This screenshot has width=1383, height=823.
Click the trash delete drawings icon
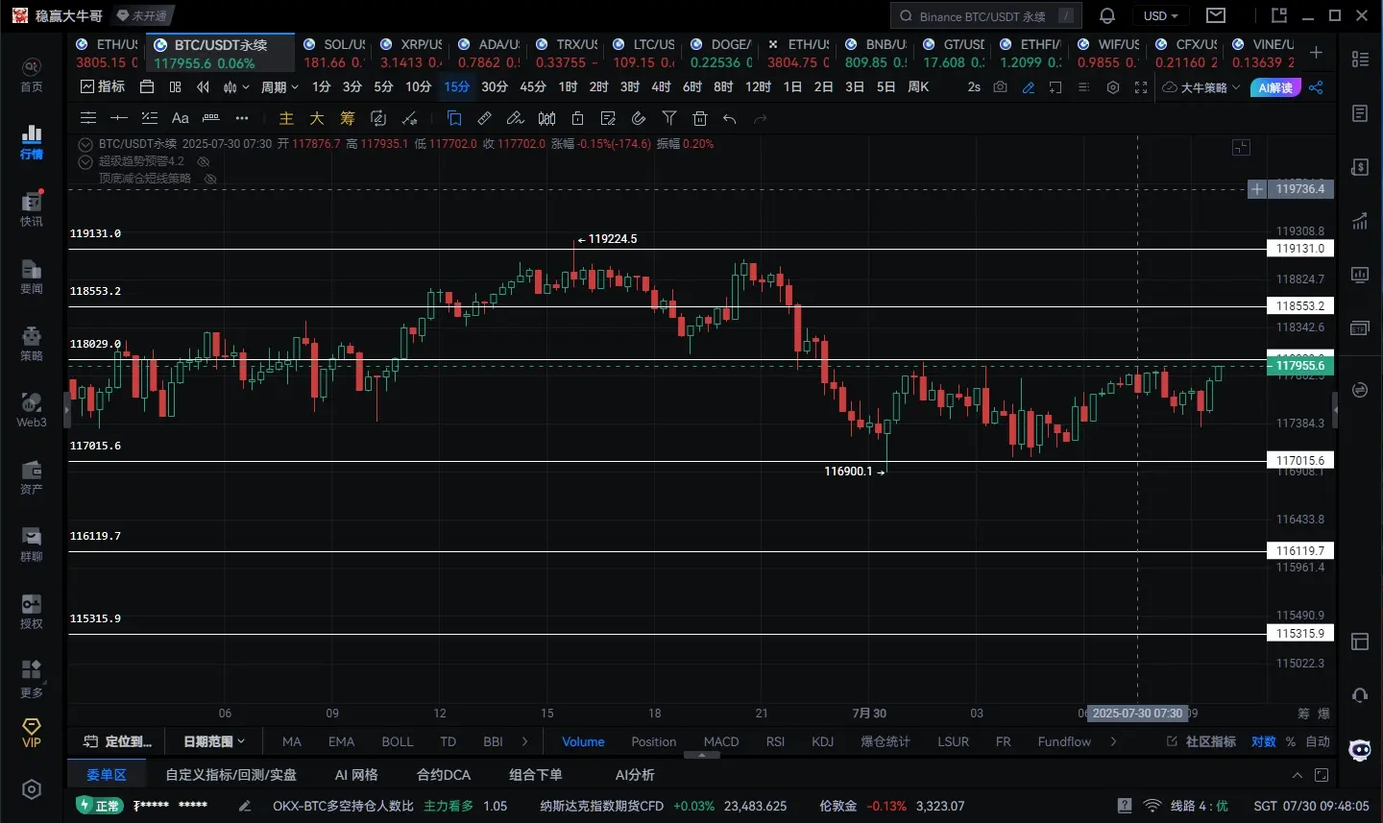tap(700, 118)
